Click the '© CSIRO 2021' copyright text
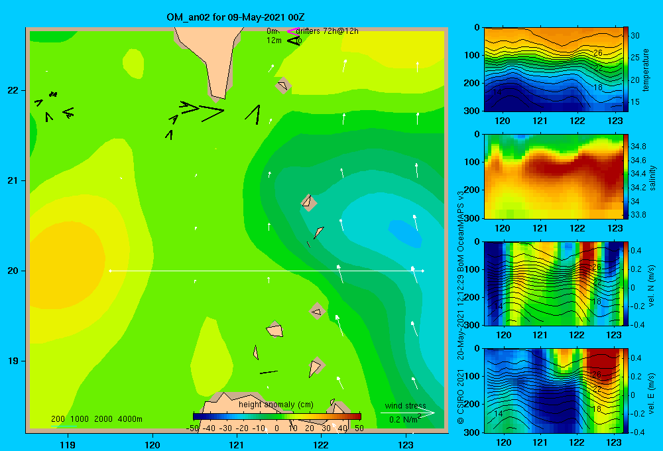This screenshot has height=451, width=663. click(461, 396)
